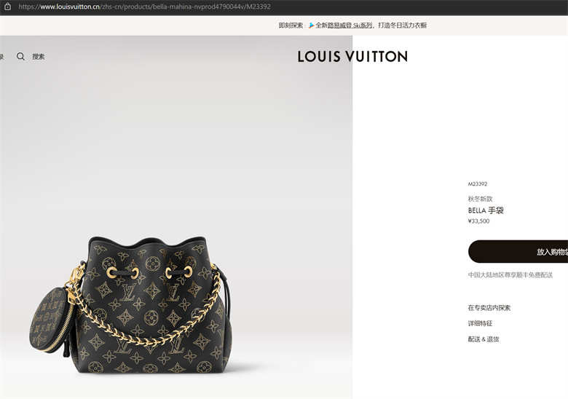Click the 秋冬新款 label
Viewport: 568px width, 399px height.
point(480,199)
